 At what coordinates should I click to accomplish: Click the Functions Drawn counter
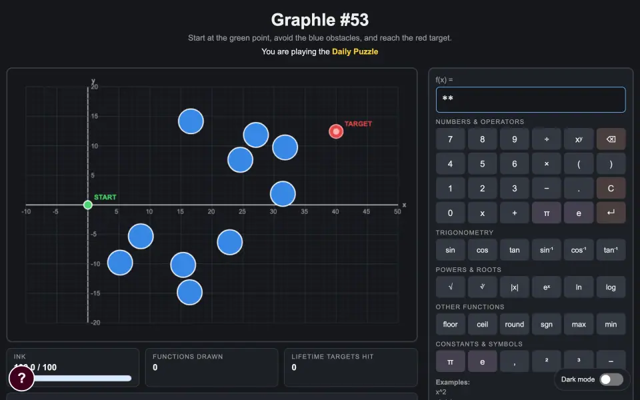[211, 367]
